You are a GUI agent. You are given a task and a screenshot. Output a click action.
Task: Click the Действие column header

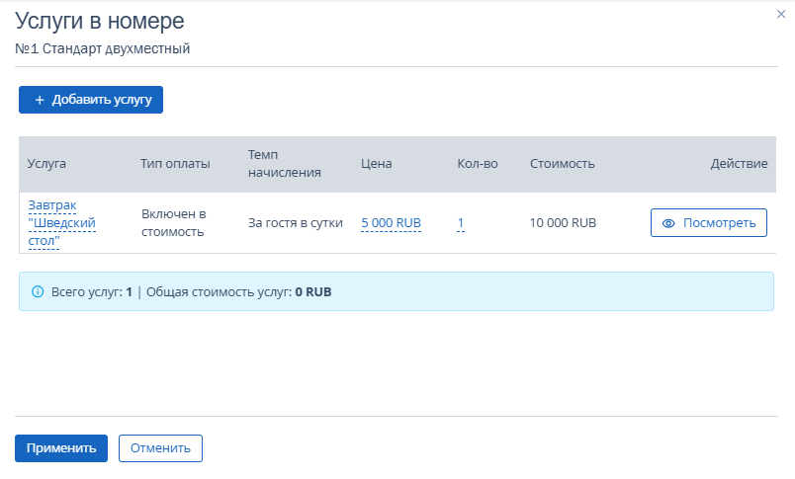[739, 164]
